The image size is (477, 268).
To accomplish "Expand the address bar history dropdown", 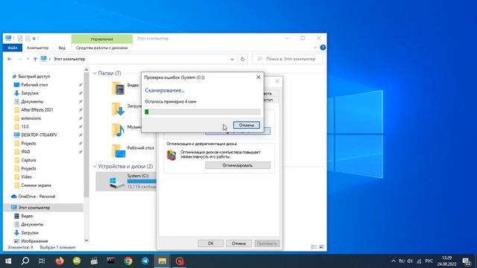I will pos(232,60).
